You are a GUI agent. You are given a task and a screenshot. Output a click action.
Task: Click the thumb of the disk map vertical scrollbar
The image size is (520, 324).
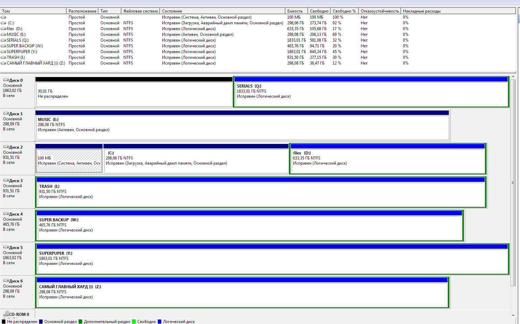513,183
